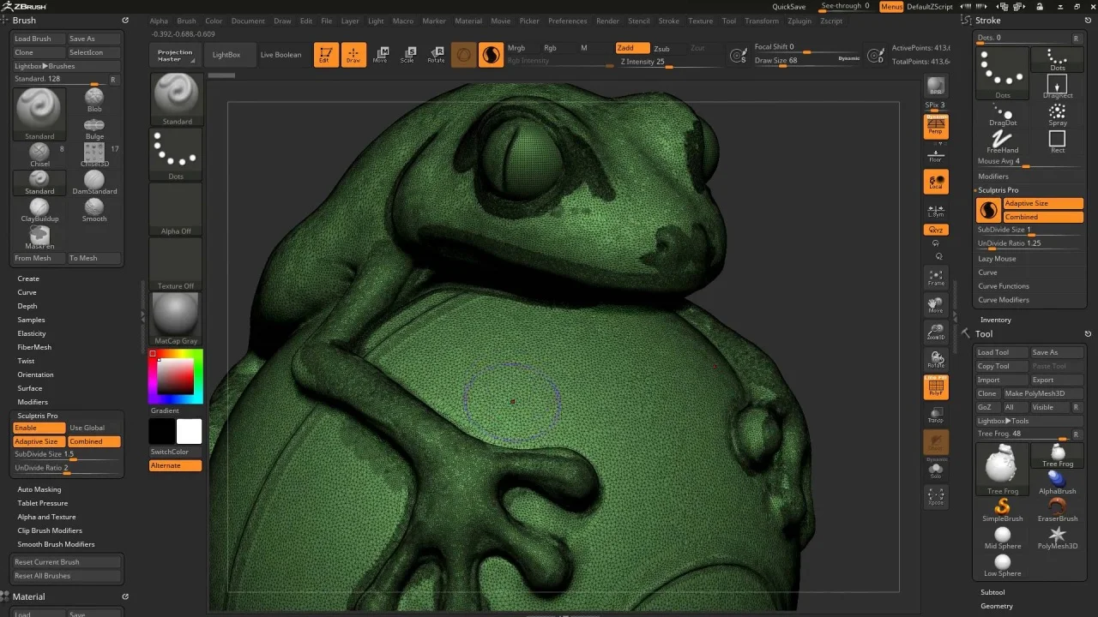Click the Perp perspective view icon
The height and width of the screenshot is (617, 1098).
point(936,127)
